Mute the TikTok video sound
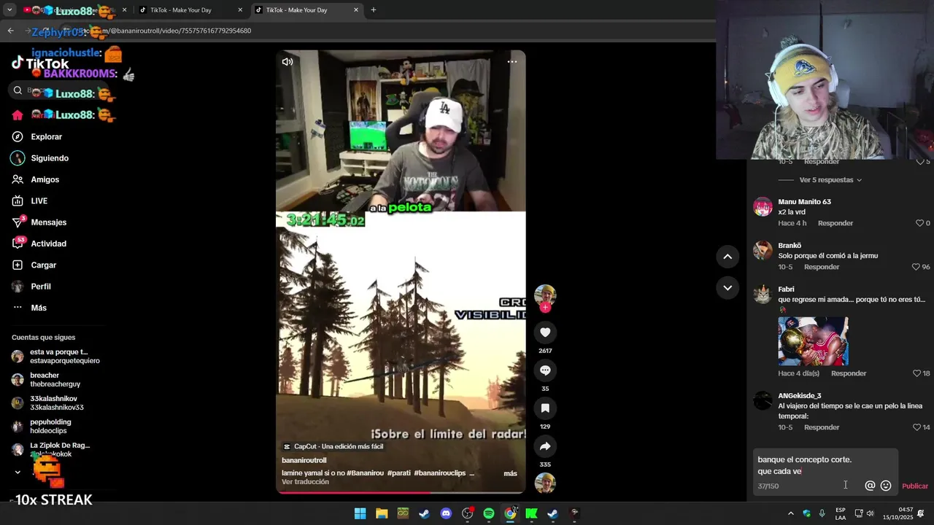Viewport: 934px width, 525px height. [x=287, y=62]
